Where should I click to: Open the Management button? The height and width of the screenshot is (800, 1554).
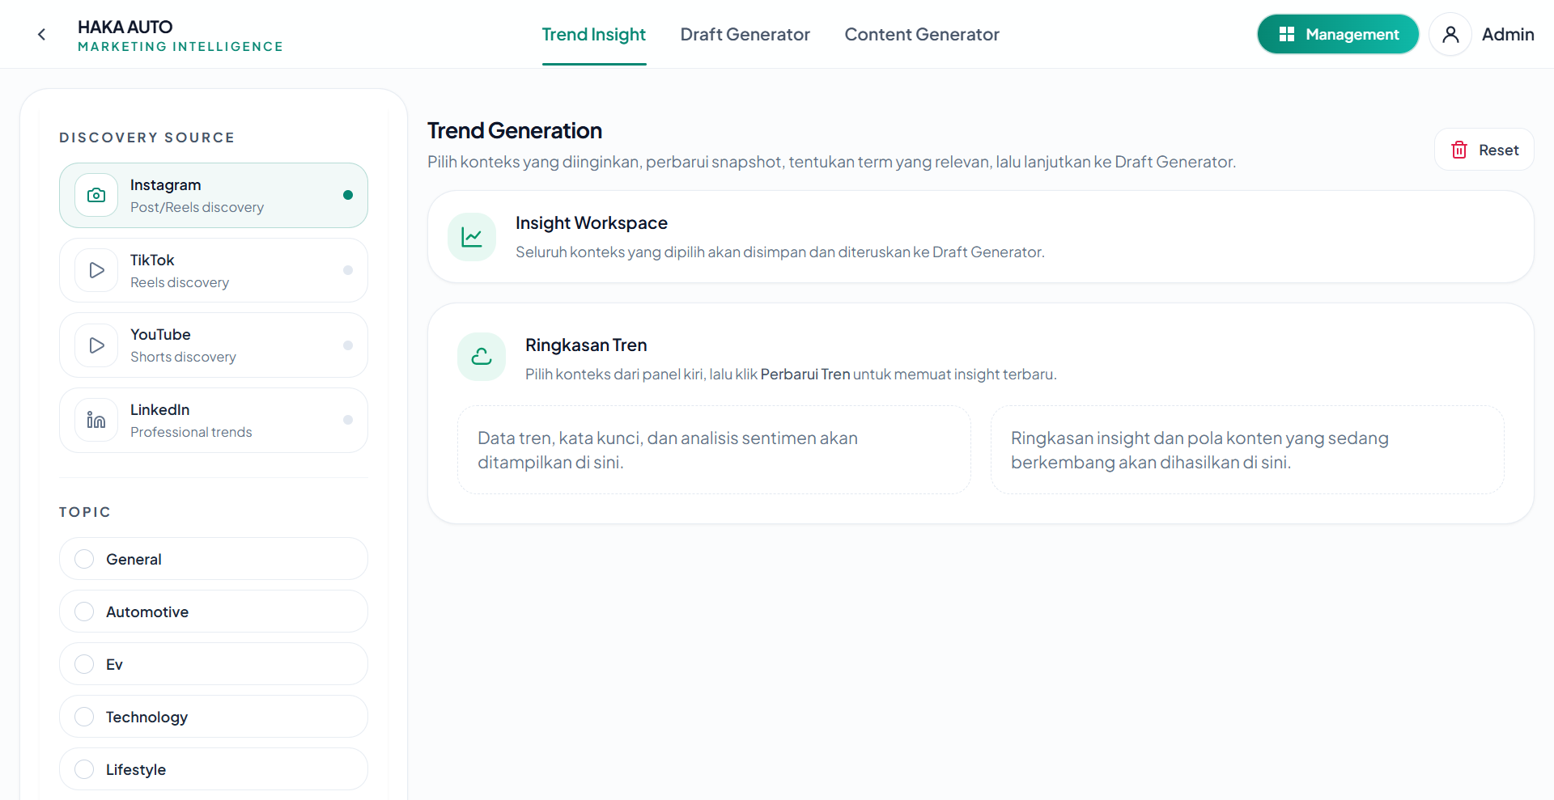1338,34
